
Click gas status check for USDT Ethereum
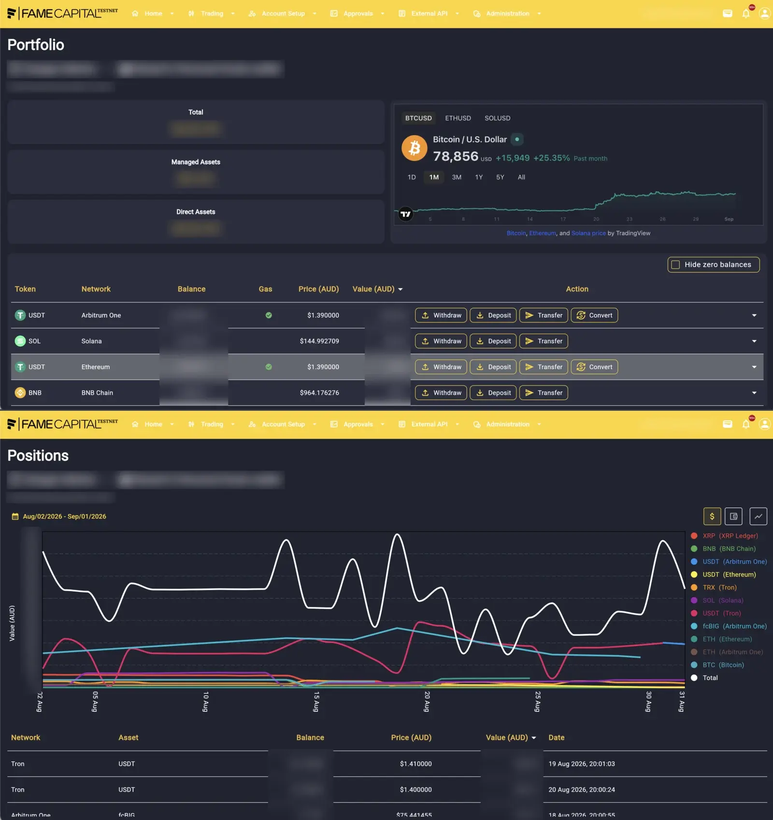[x=269, y=367]
